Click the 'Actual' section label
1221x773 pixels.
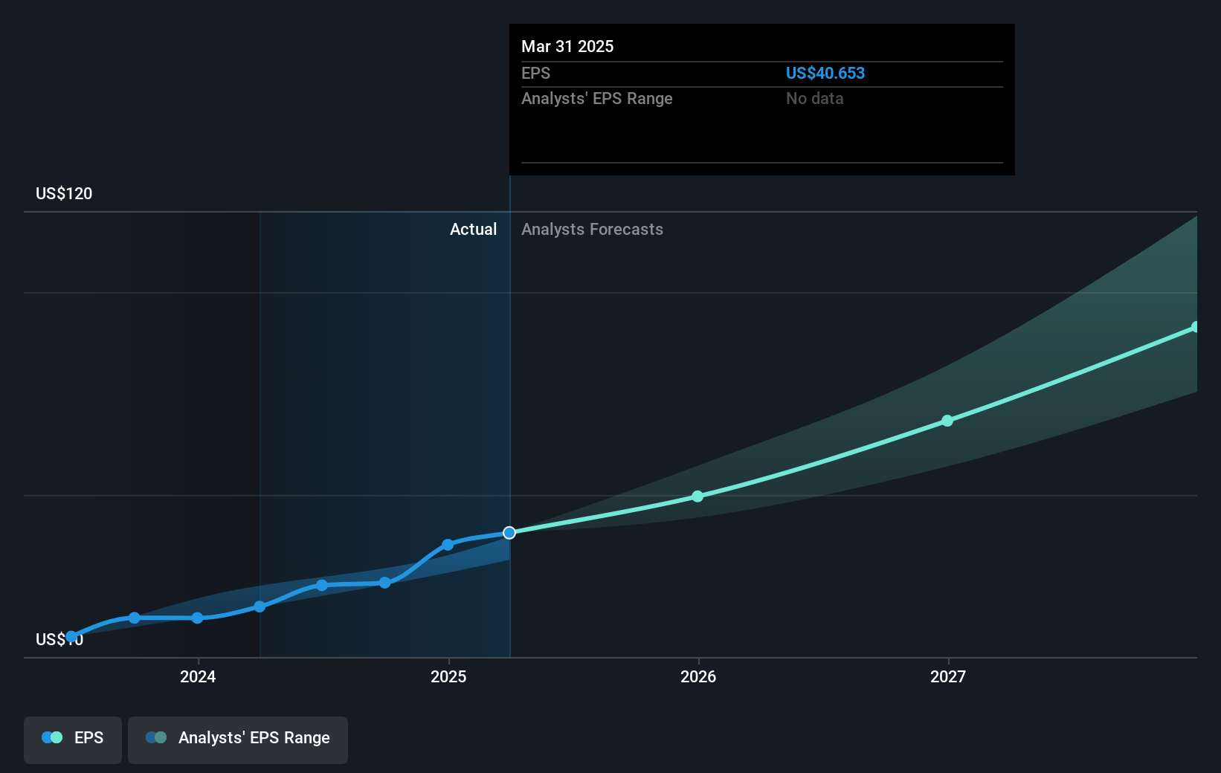[473, 229]
